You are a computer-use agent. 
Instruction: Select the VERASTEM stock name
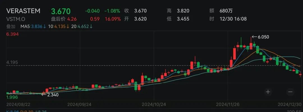tap(23, 11)
